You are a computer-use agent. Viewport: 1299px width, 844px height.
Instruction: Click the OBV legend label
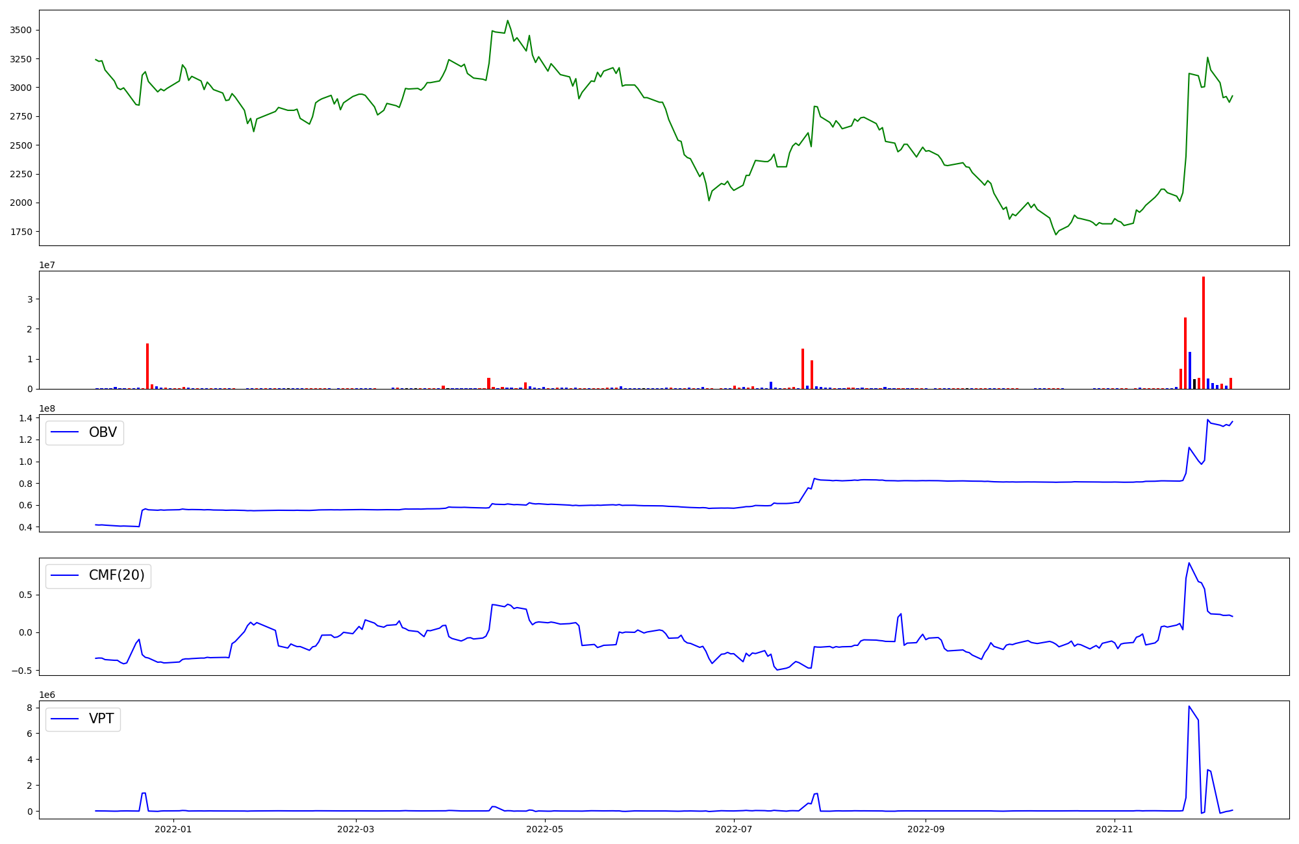coord(103,432)
